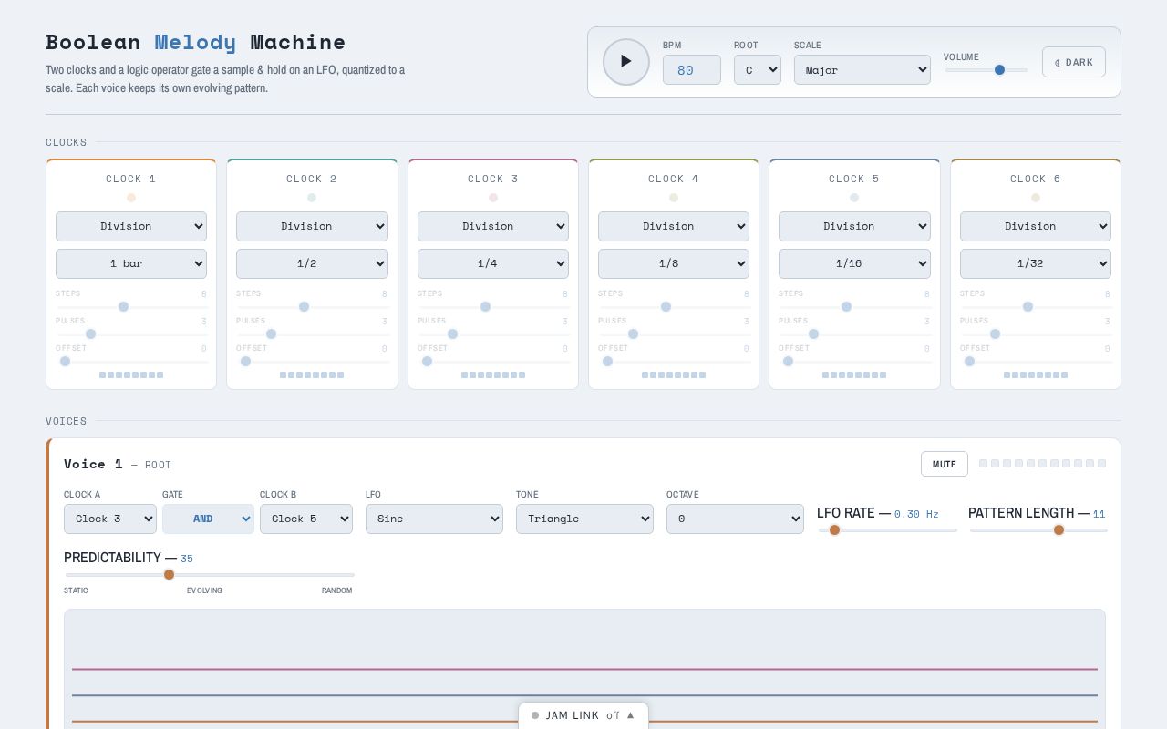Screen dimensions: 1167x729
Task: Adjust the Predictability slider
Action: (210, 574)
